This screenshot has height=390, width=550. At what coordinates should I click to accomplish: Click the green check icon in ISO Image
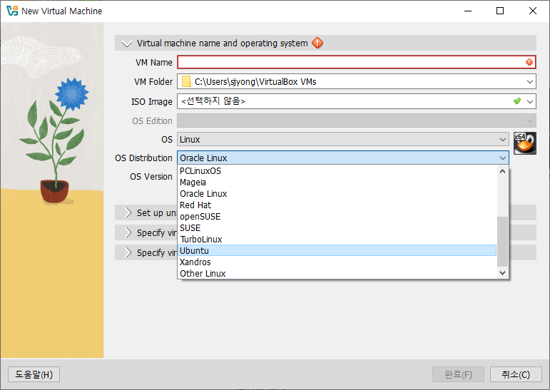click(x=517, y=101)
